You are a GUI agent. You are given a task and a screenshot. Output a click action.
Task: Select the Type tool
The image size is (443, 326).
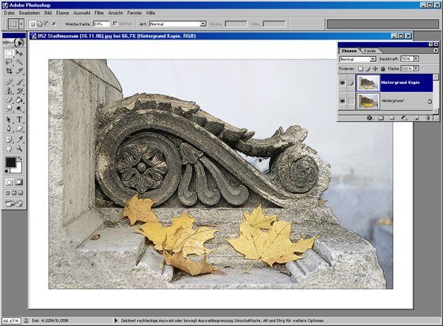(19, 119)
